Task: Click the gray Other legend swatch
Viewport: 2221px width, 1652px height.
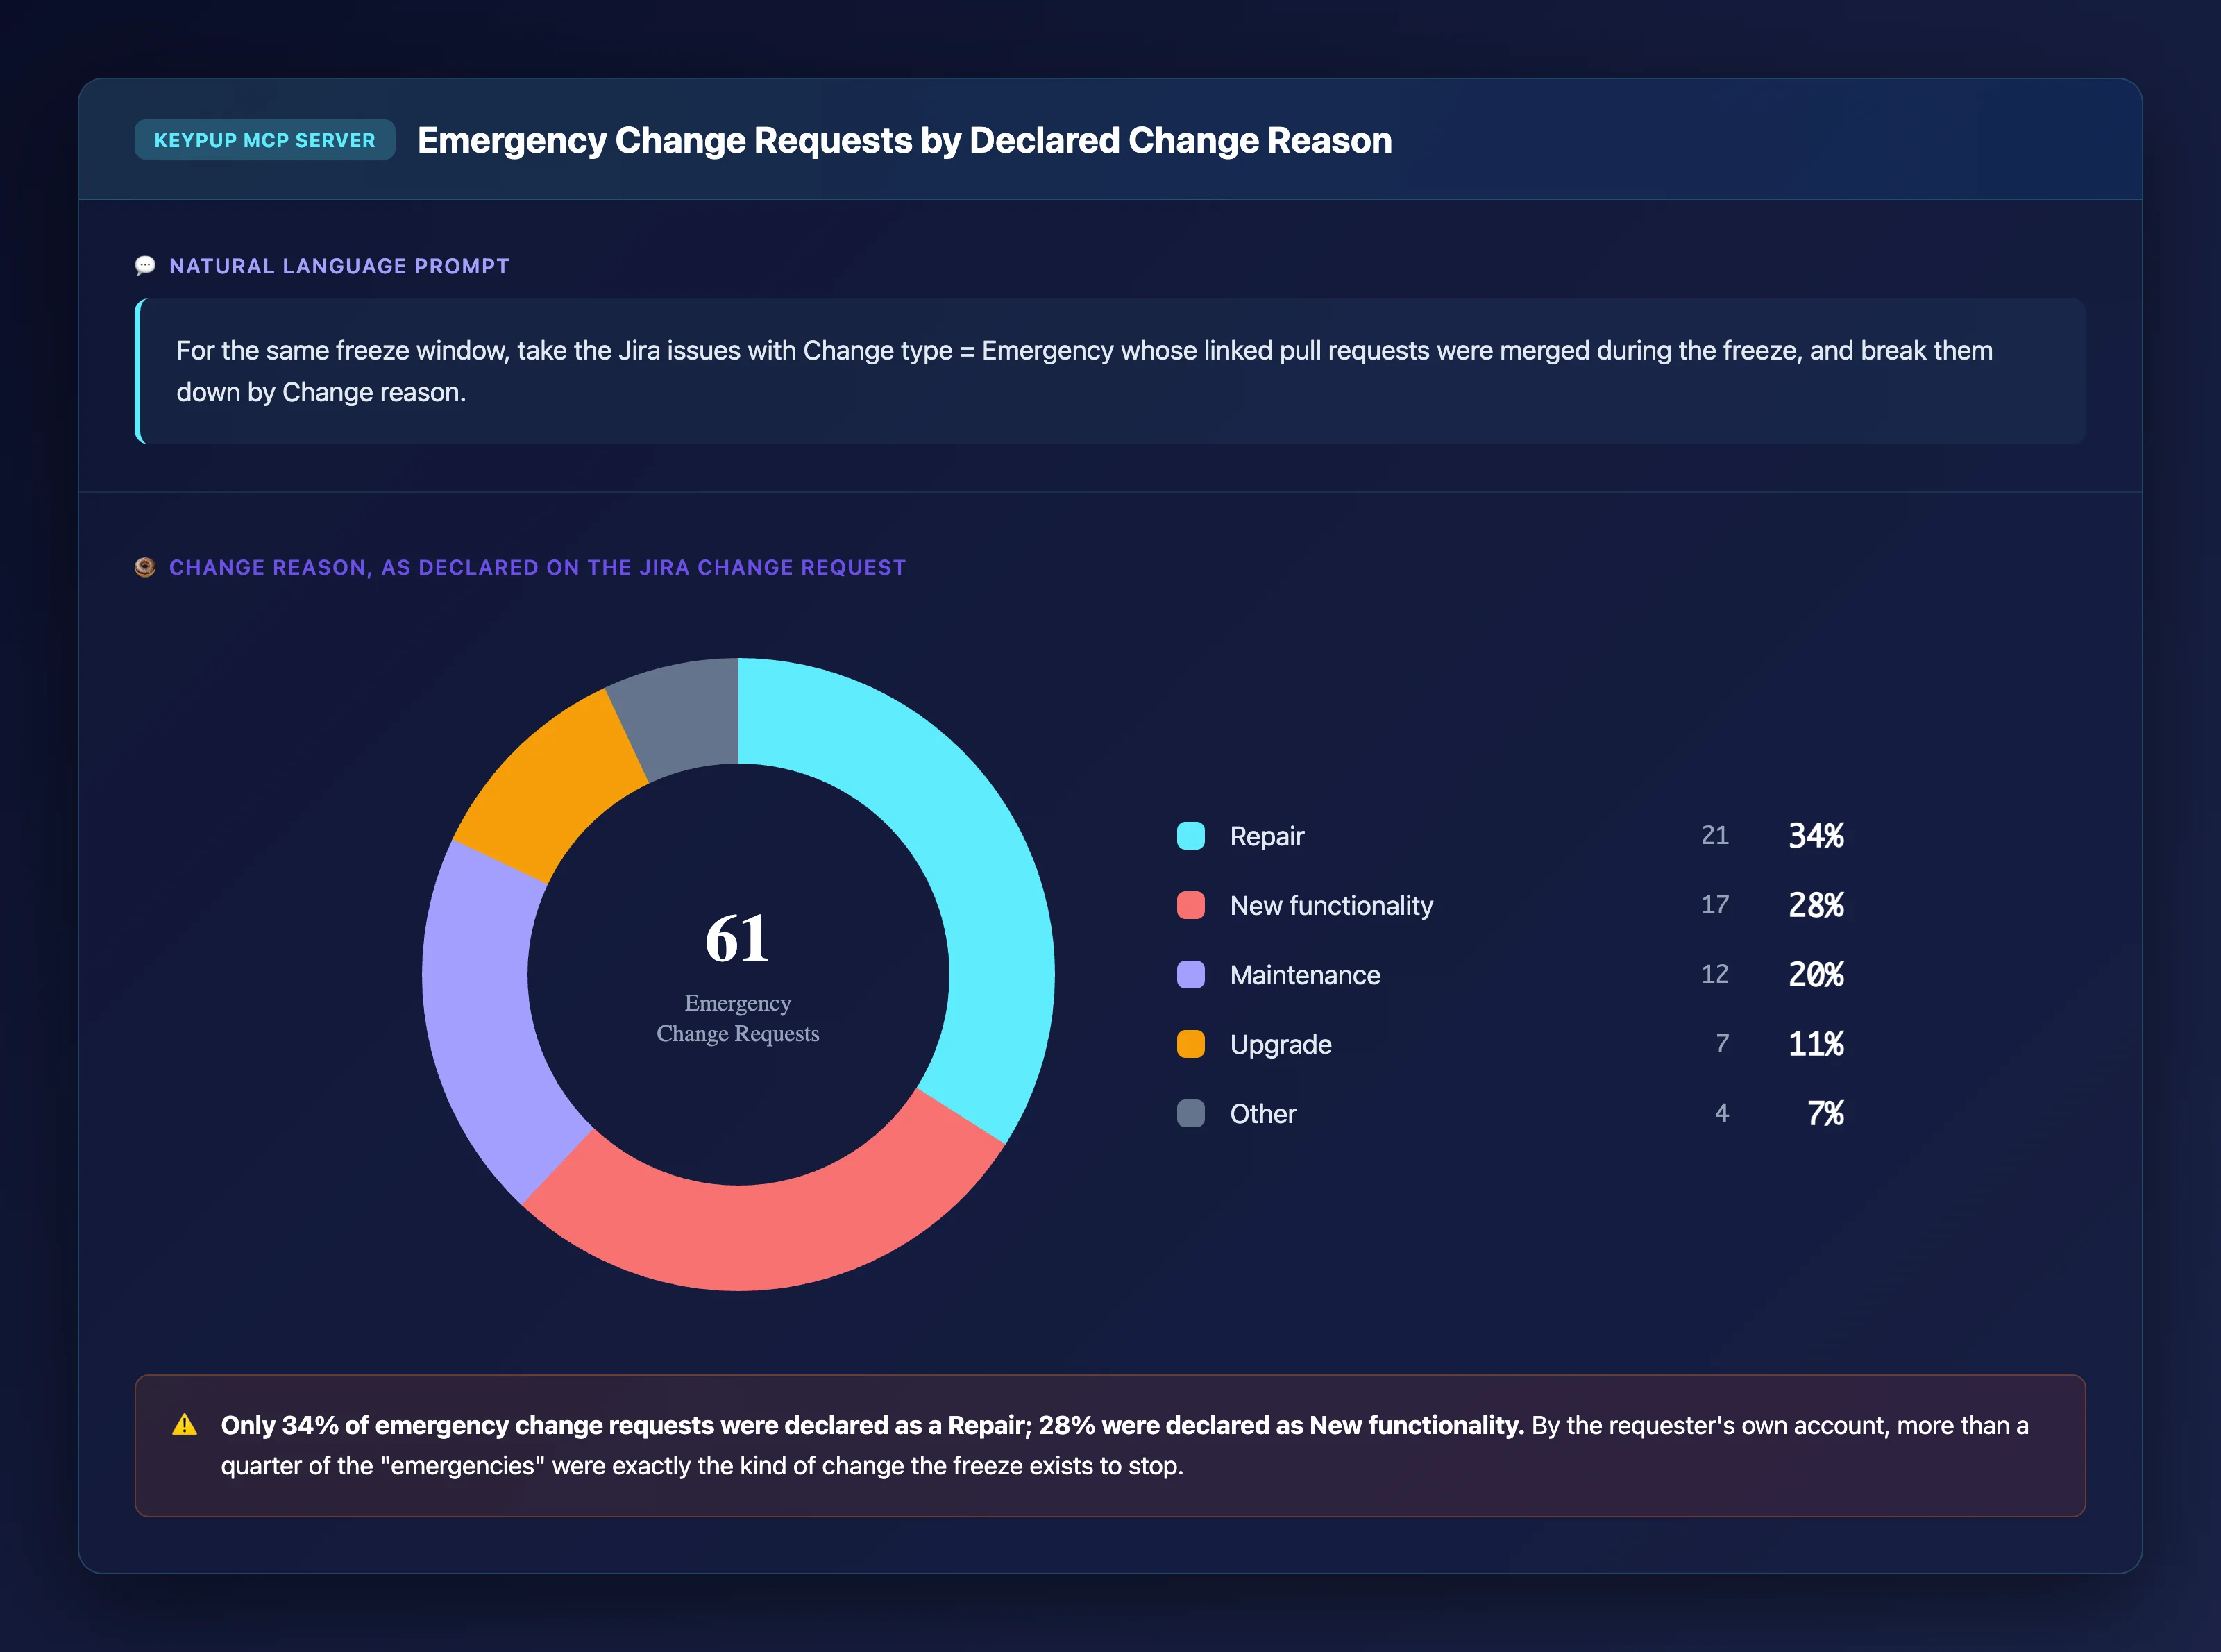Action: [x=1191, y=1114]
